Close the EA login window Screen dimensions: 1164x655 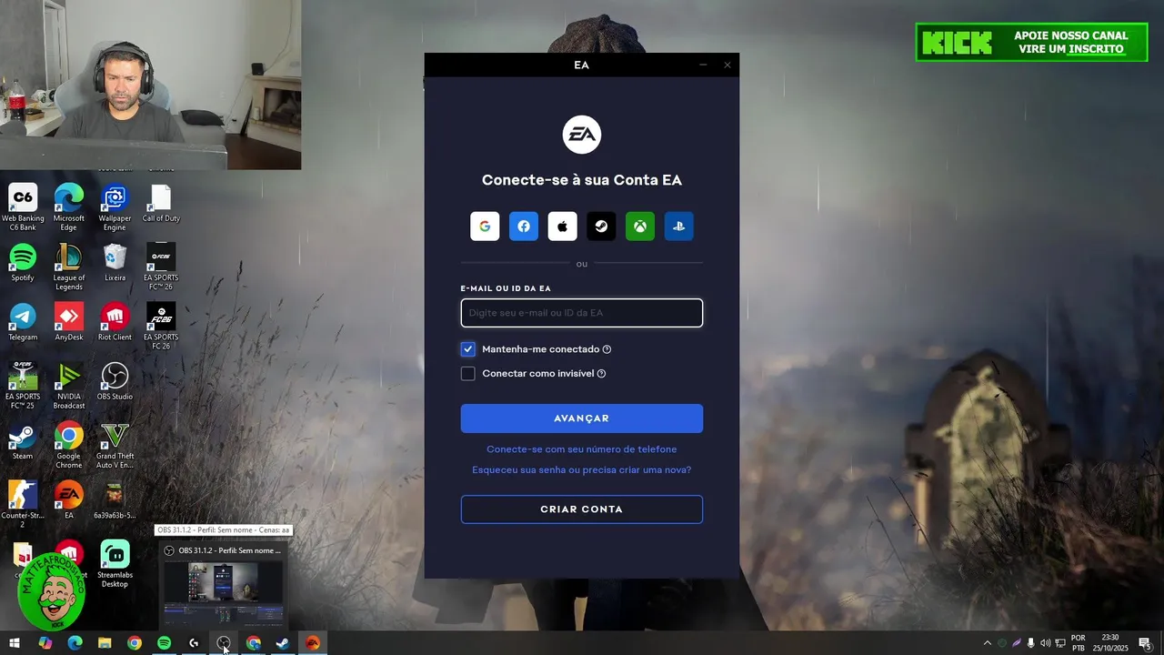(x=727, y=65)
